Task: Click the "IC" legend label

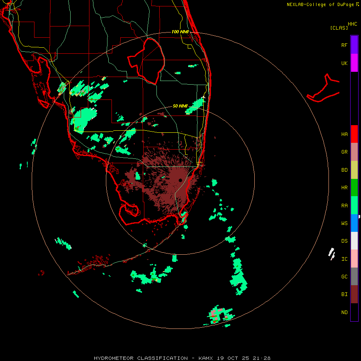Action: coord(344,259)
